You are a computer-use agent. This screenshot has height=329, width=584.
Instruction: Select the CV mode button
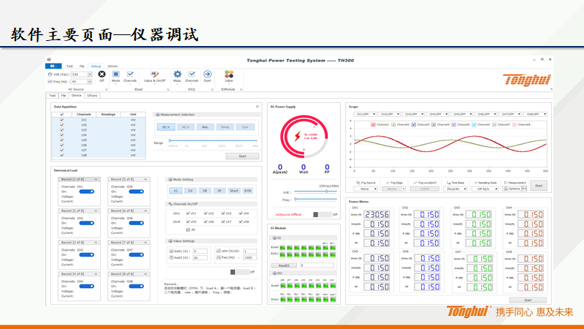tap(191, 191)
